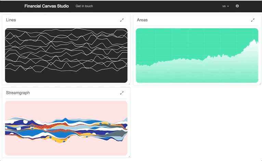
Task: Expand the Streamgraph panel to fullscreen
Action: [122, 93]
